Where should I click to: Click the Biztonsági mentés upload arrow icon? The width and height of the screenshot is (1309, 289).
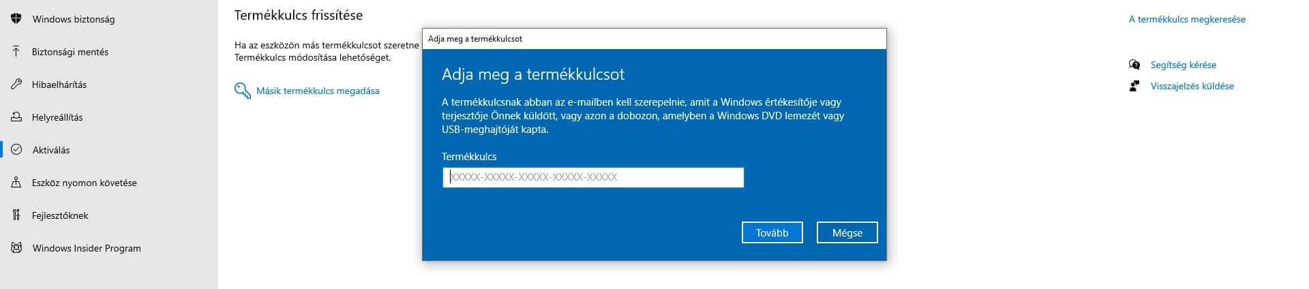point(16,52)
